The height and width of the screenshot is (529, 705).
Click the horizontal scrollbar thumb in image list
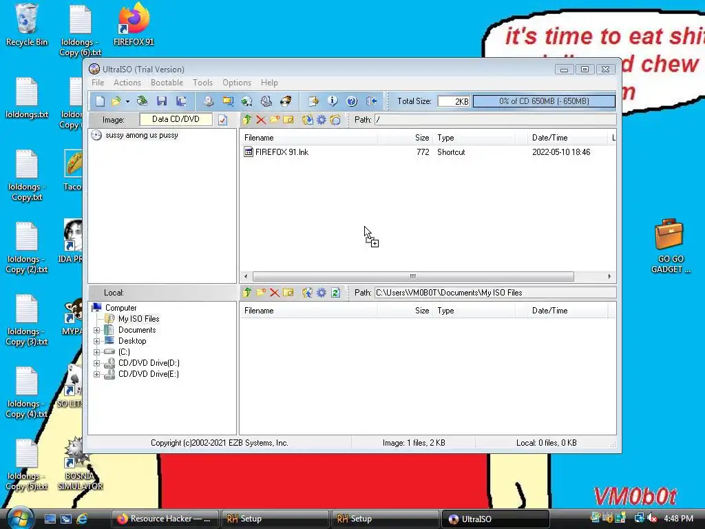(x=413, y=276)
